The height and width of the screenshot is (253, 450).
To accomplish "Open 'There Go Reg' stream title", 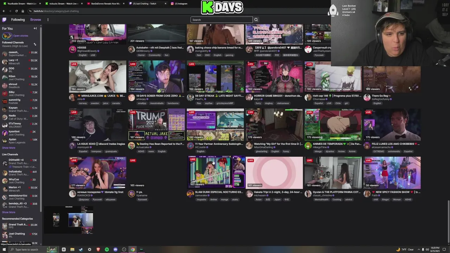I will click(381, 96).
